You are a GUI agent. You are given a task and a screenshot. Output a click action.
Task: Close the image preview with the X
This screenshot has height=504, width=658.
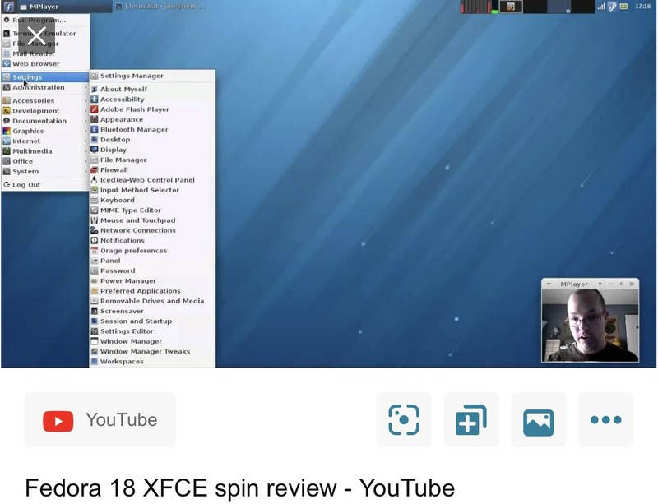point(36,35)
